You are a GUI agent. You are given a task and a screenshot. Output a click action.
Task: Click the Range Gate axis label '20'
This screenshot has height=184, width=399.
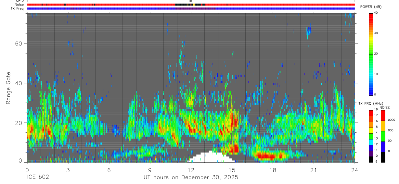[x=19, y=123]
